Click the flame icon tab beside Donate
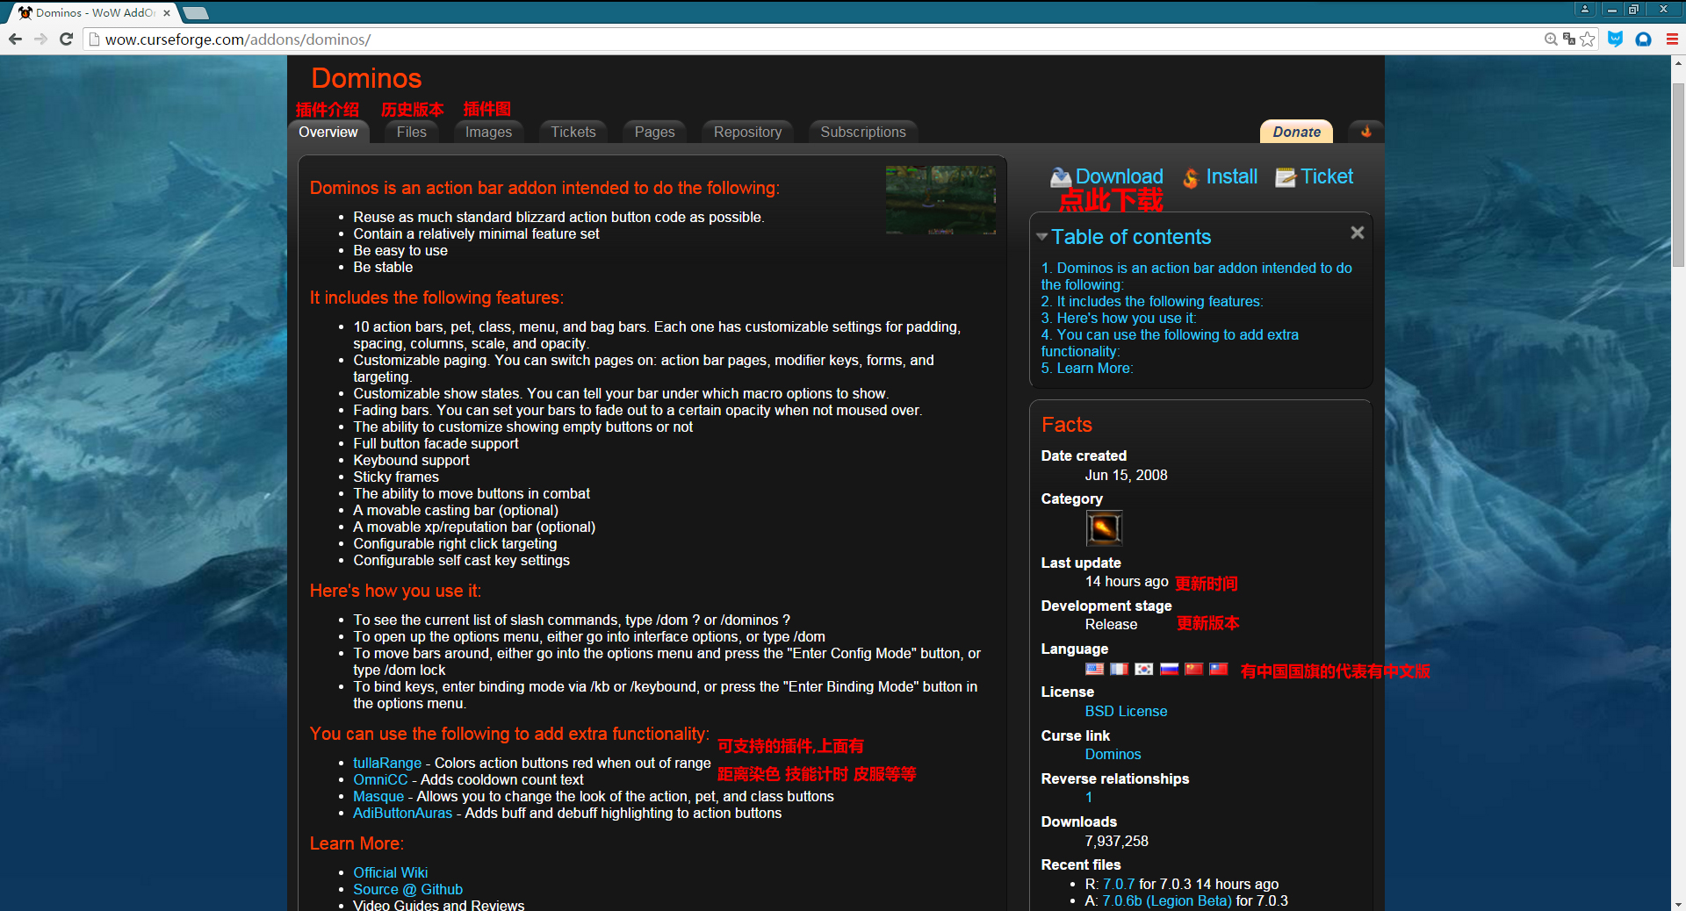Viewport: 1686px width, 911px height. point(1365,132)
